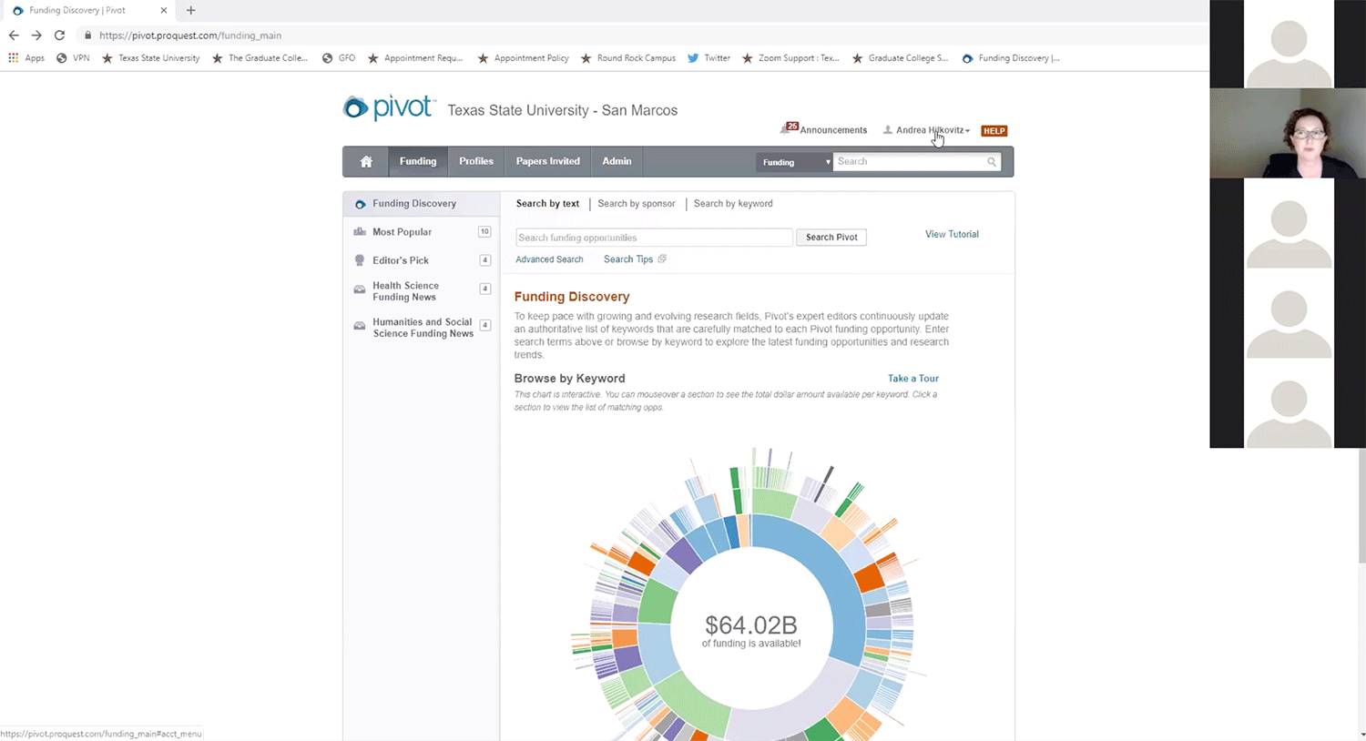The image size is (1366, 741).
Task: Close the Funding Discovery browser tab
Action: pyautogui.click(x=164, y=10)
